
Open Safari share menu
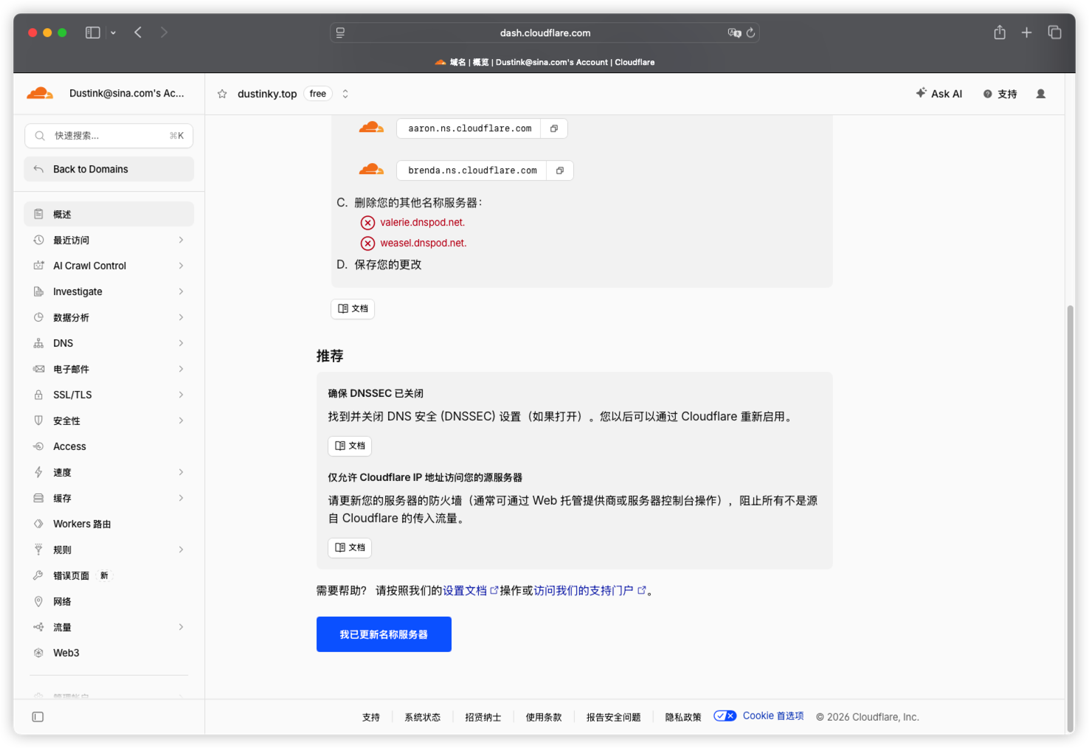pos(999,32)
